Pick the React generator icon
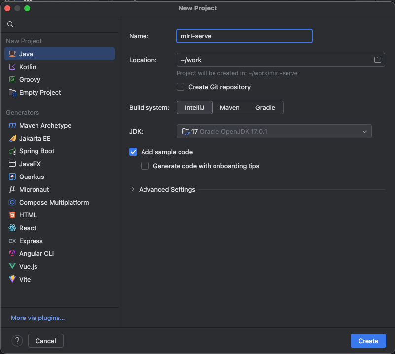Viewport: 395px width, 354px height. pos(12,228)
